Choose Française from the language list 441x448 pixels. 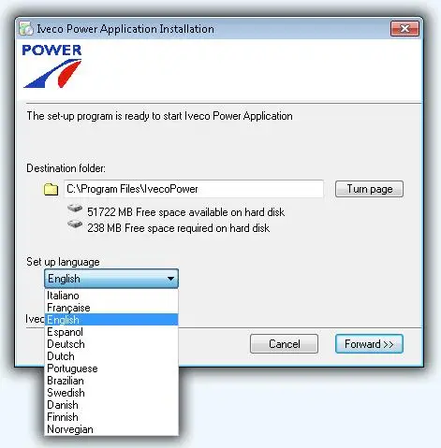click(x=111, y=308)
